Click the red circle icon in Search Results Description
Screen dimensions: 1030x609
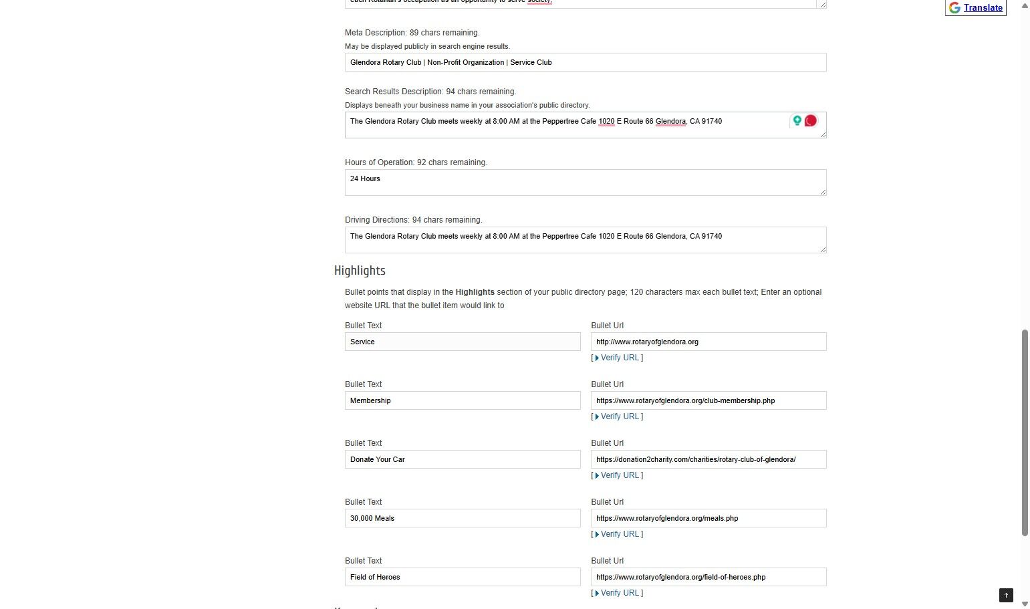(811, 120)
